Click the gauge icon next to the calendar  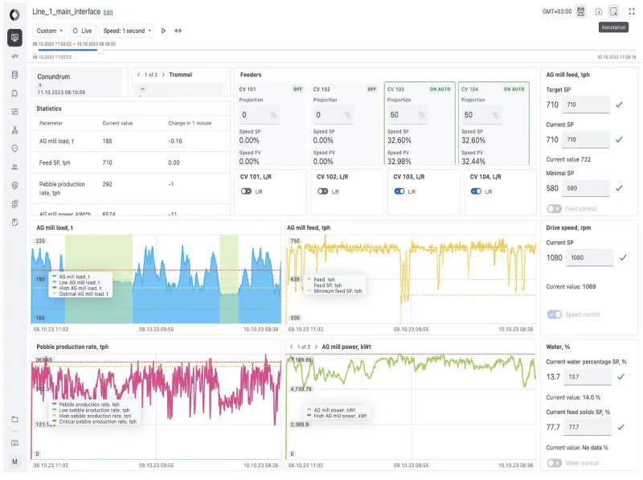599,11
